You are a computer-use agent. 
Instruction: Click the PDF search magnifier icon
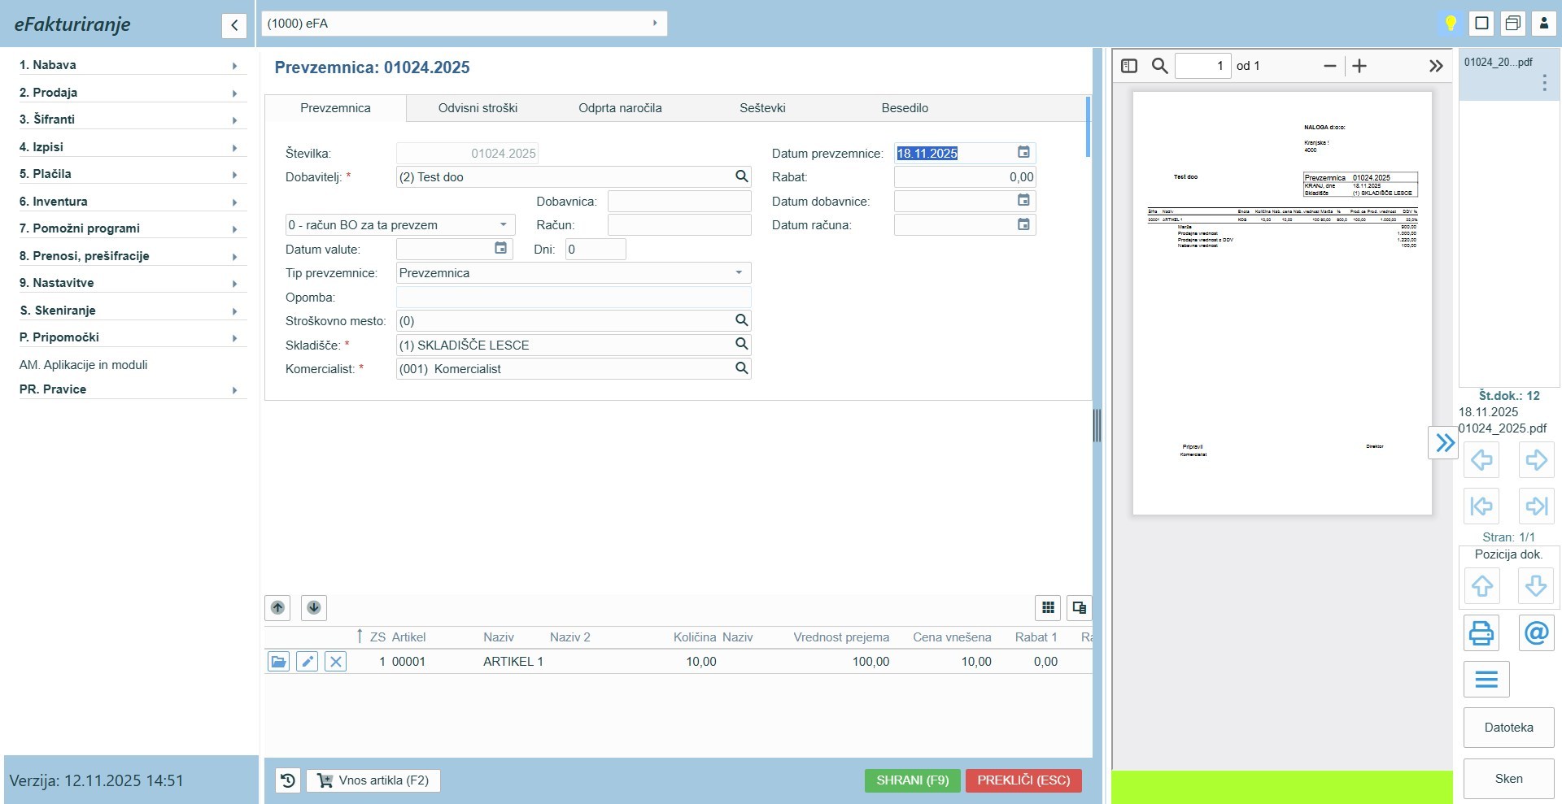[x=1160, y=66]
